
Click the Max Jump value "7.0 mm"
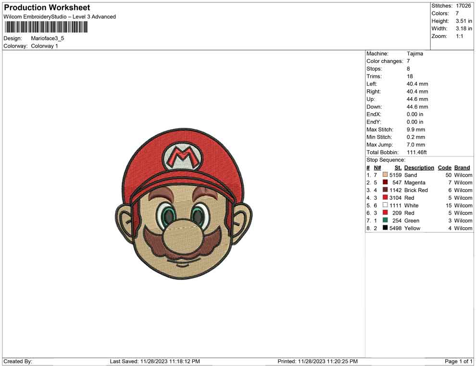click(416, 145)
